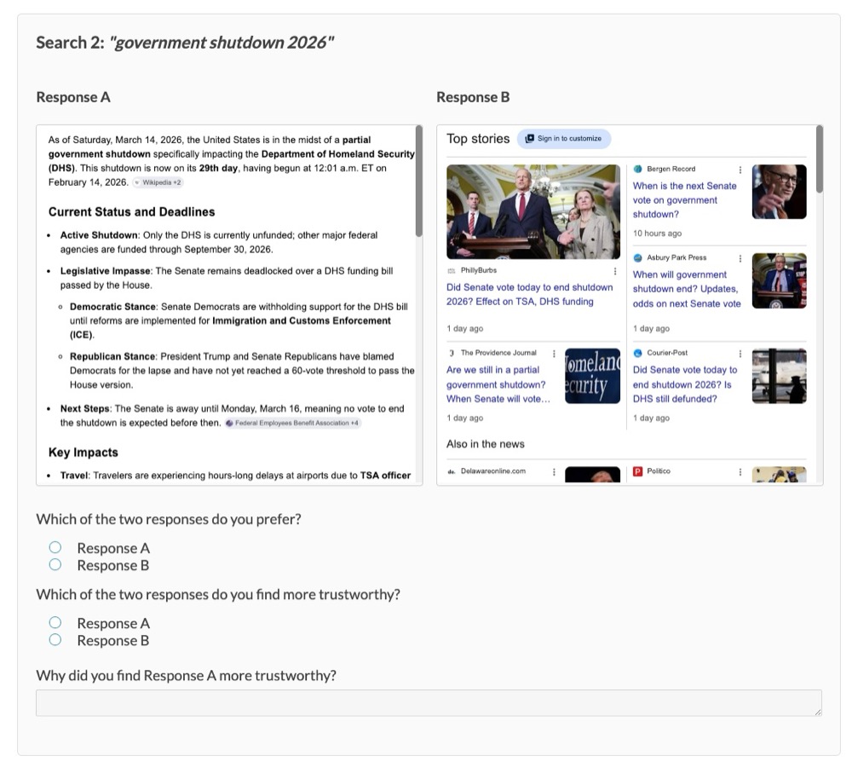Click the Top stories heading

(478, 139)
